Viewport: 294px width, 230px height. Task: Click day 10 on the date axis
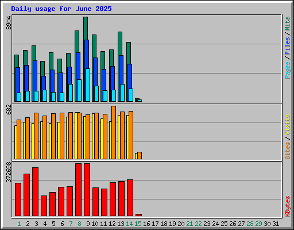95,224
